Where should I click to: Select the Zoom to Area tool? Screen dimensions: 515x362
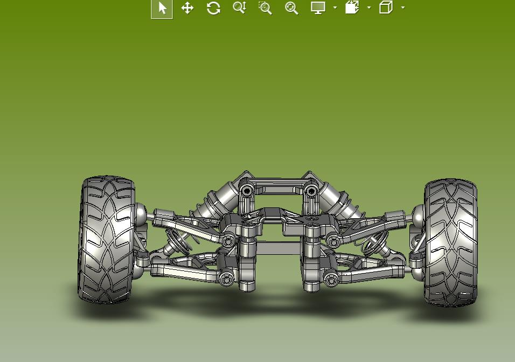(265, 8)
